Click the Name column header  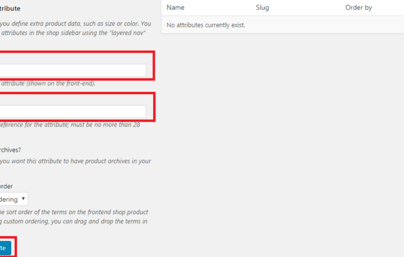[176, 7]
